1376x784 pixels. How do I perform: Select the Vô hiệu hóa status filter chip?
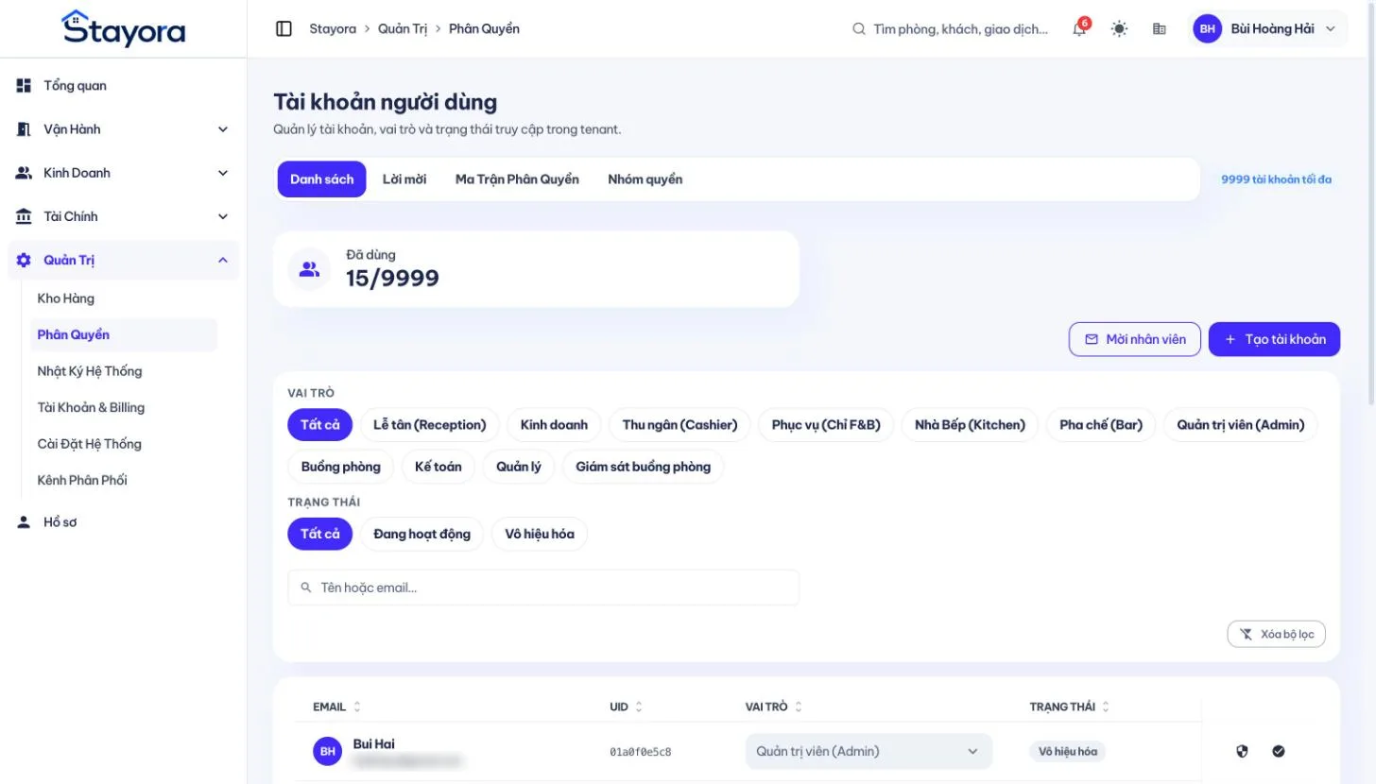coord(540,534)
